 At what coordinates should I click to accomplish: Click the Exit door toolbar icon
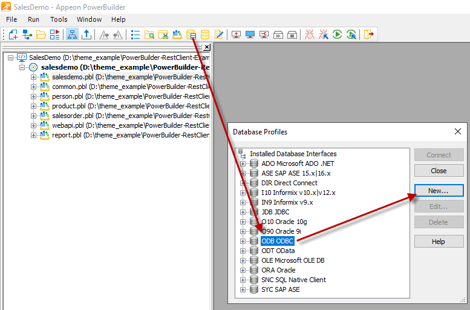point(369,35)
